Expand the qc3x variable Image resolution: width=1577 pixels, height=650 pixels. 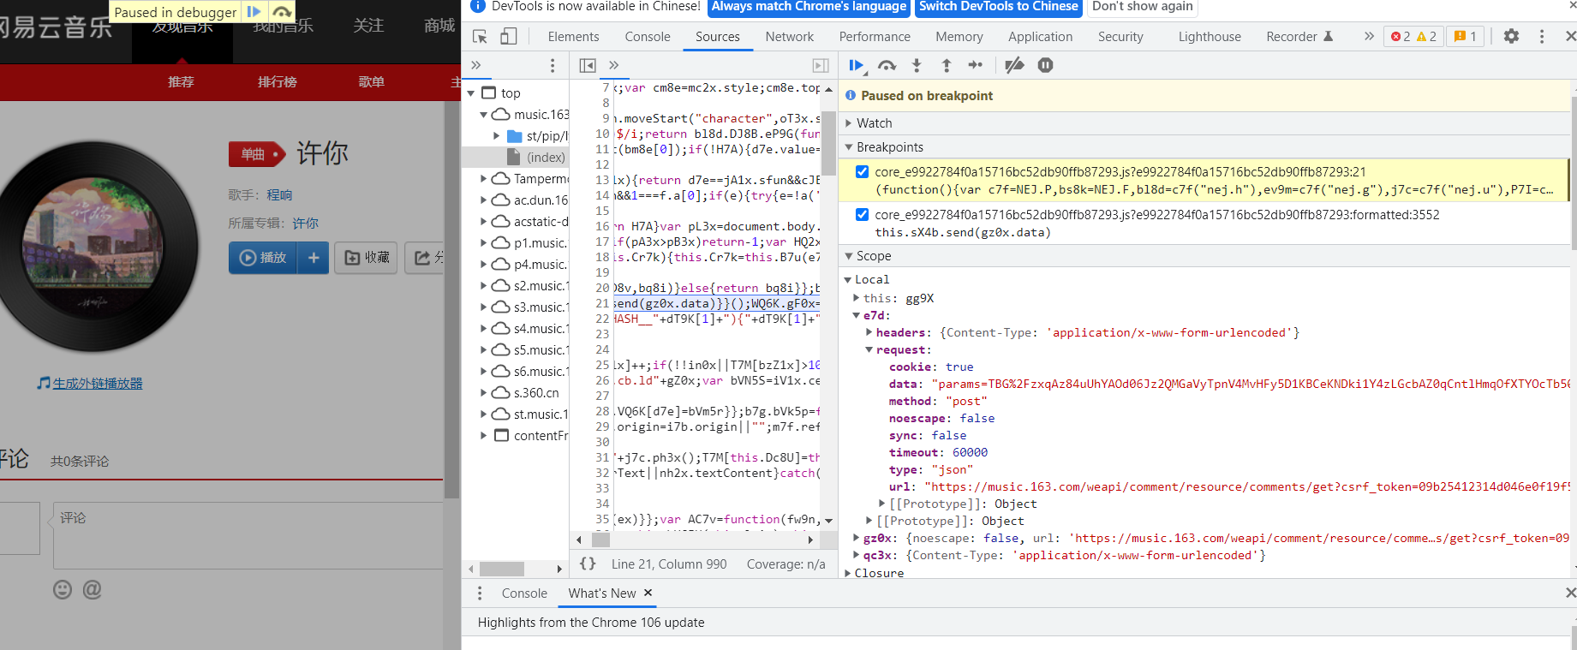(856, 555)
